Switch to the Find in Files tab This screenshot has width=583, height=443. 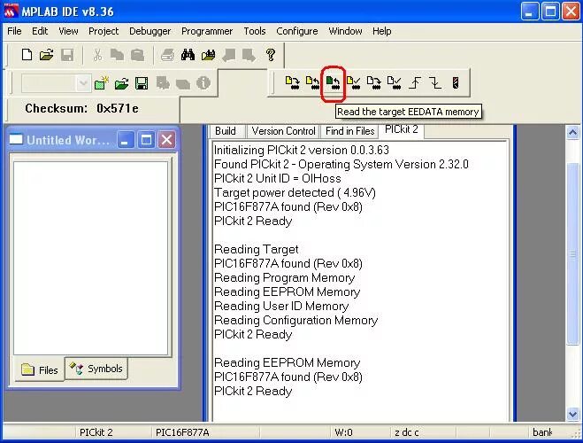349,131
